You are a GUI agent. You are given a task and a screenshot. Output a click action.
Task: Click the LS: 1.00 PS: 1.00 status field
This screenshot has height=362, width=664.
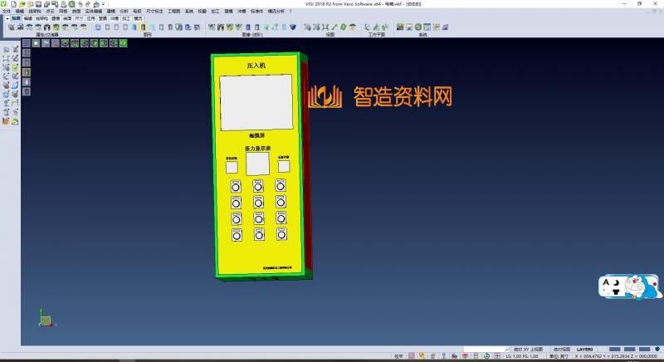point(522,356)
